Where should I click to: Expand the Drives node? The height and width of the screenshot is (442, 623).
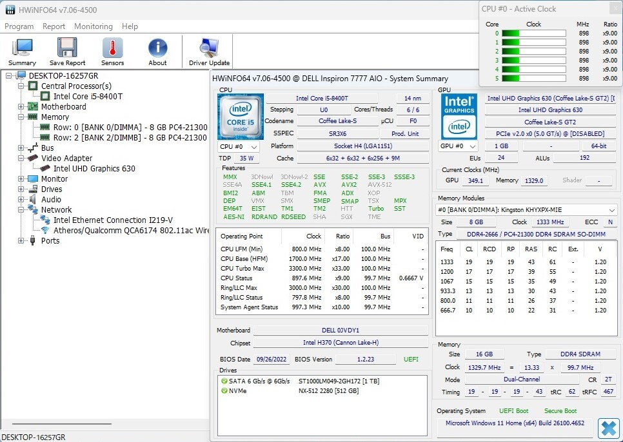click(x=21, y=189)
